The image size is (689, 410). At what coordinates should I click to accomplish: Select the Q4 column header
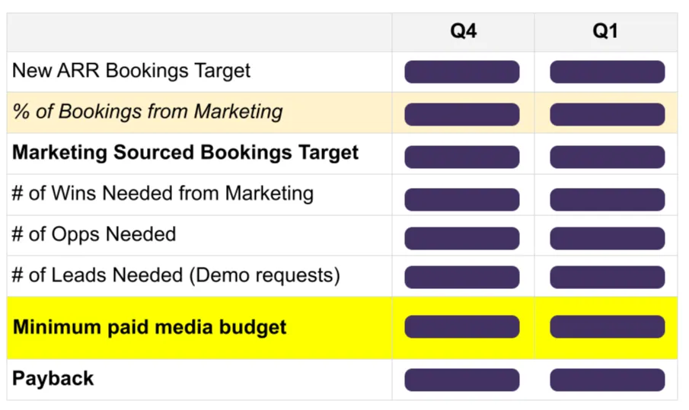pyautogui.click(x=463, y=31)
